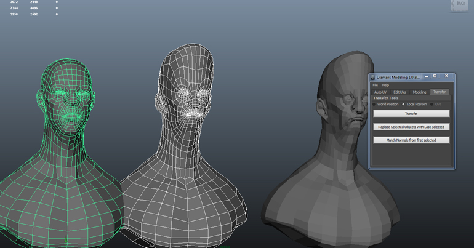Pick the UVs radio option
Screen dimensions: 474x248
[x=432, y=104]
